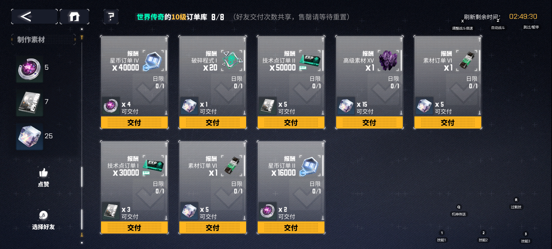This screenshot has width=552, height=249.
Task: Deliver the 技术点订单 I x30000 order
Action: pyautogui.click(x=134, y=228)
